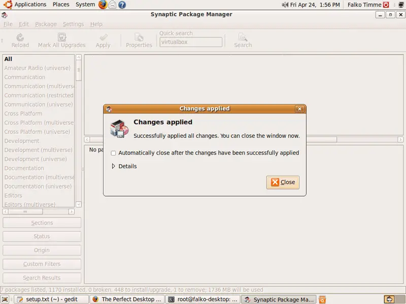Click package list horizontal scroll left arrow
The height and width of the screenshot is (304, 406).
coord(87,140)
